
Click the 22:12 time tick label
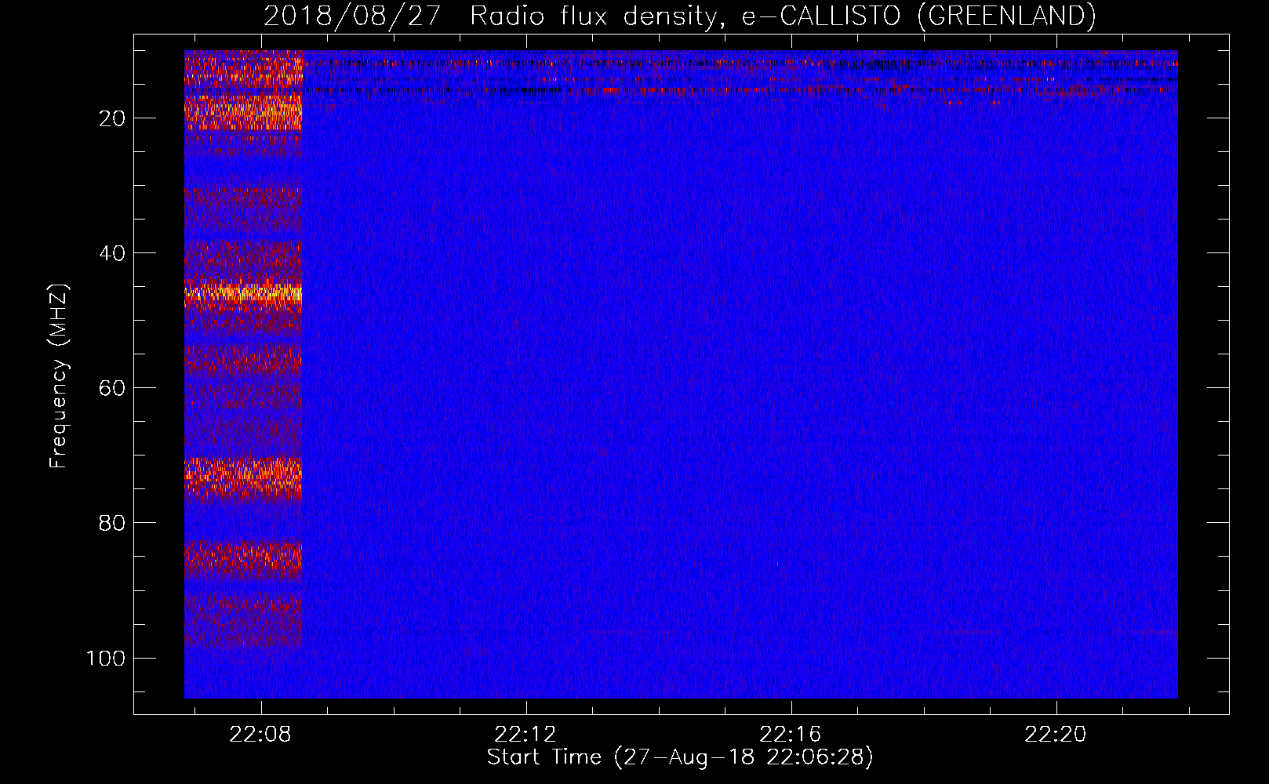click(525, 735)
